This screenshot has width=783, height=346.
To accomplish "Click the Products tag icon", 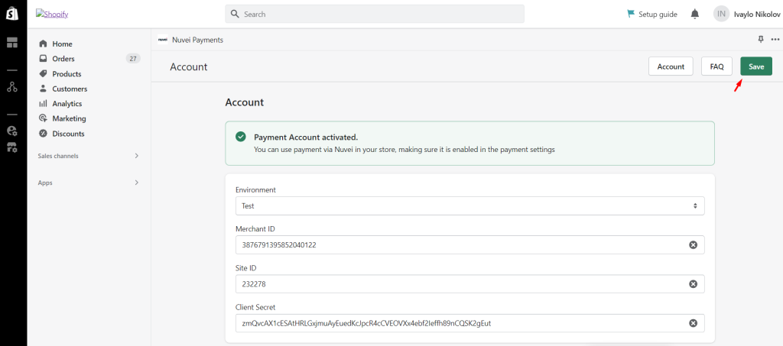I will tap(44, 74).
